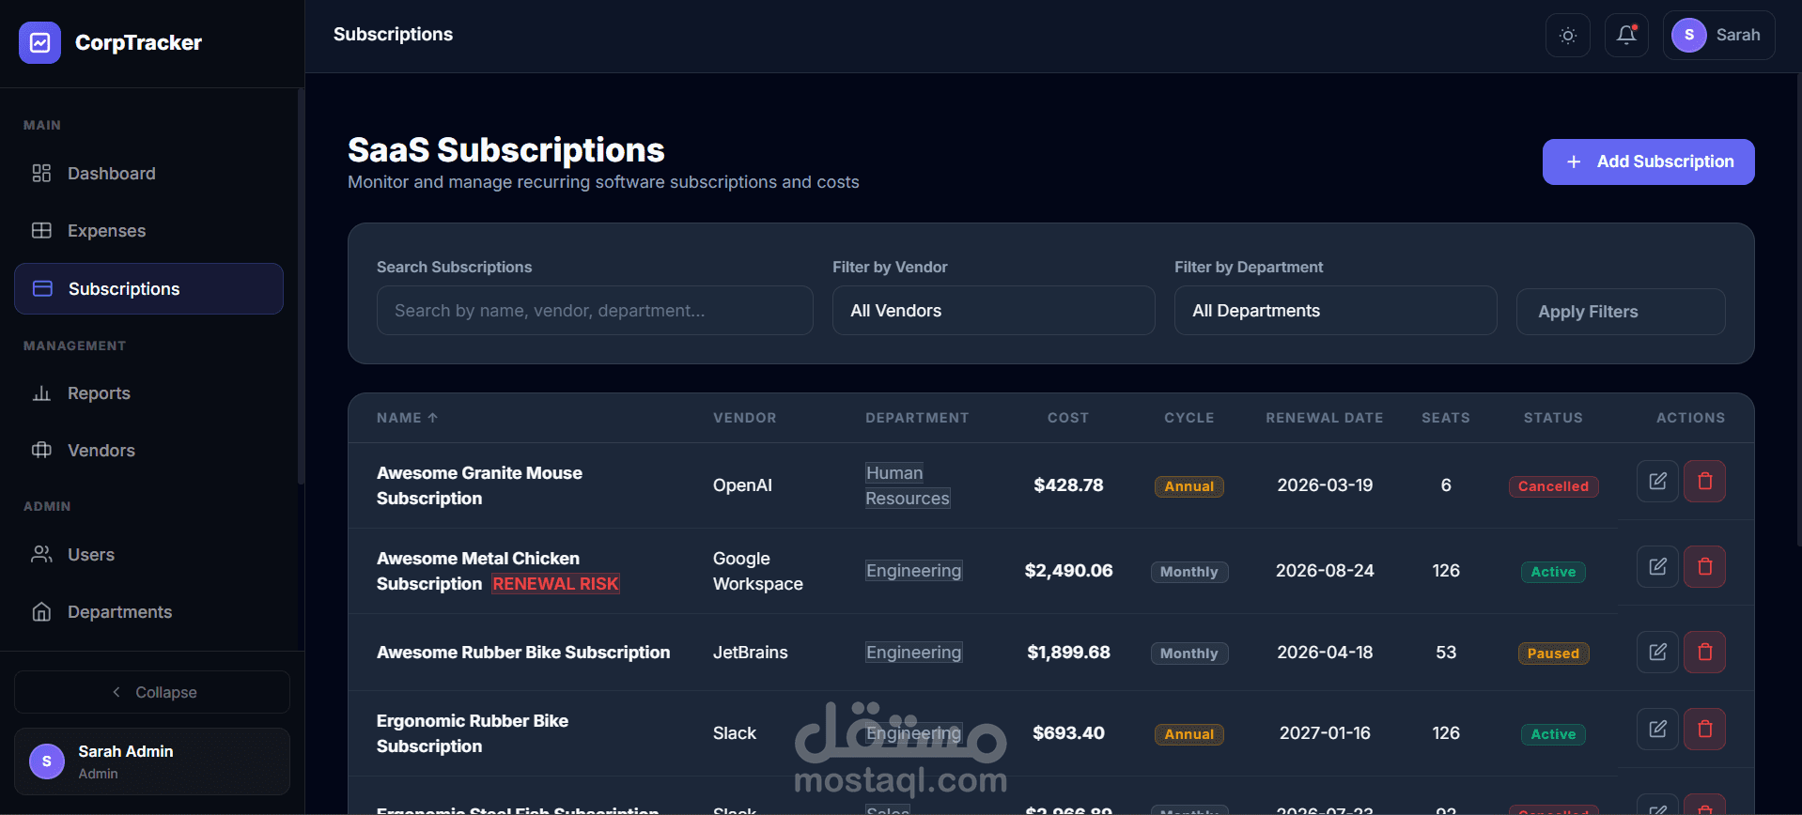The width and height of the screenshot is (1802, 815).
Task: Open Sarah's user profile menu
Action: (1718, 36)
